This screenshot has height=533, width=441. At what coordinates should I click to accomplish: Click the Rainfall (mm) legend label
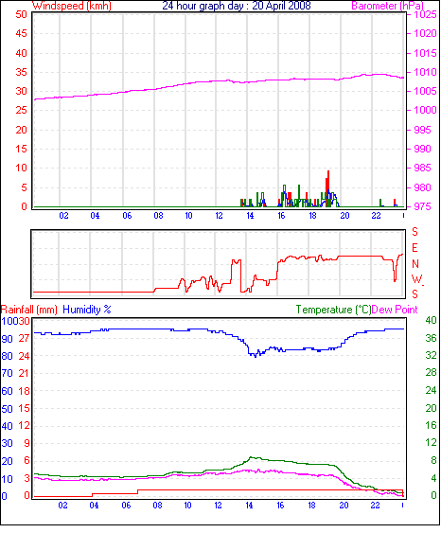point(29,310)
